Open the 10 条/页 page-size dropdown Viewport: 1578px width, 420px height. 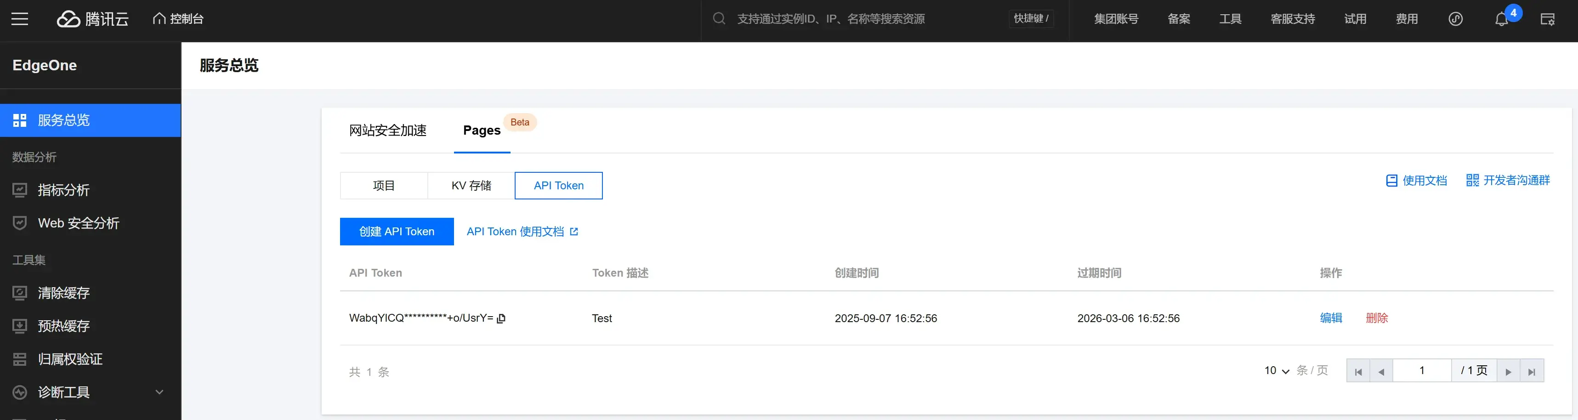click(1277, 370)
